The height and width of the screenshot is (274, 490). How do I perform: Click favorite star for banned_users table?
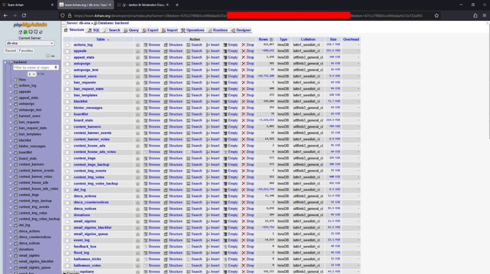138,76
